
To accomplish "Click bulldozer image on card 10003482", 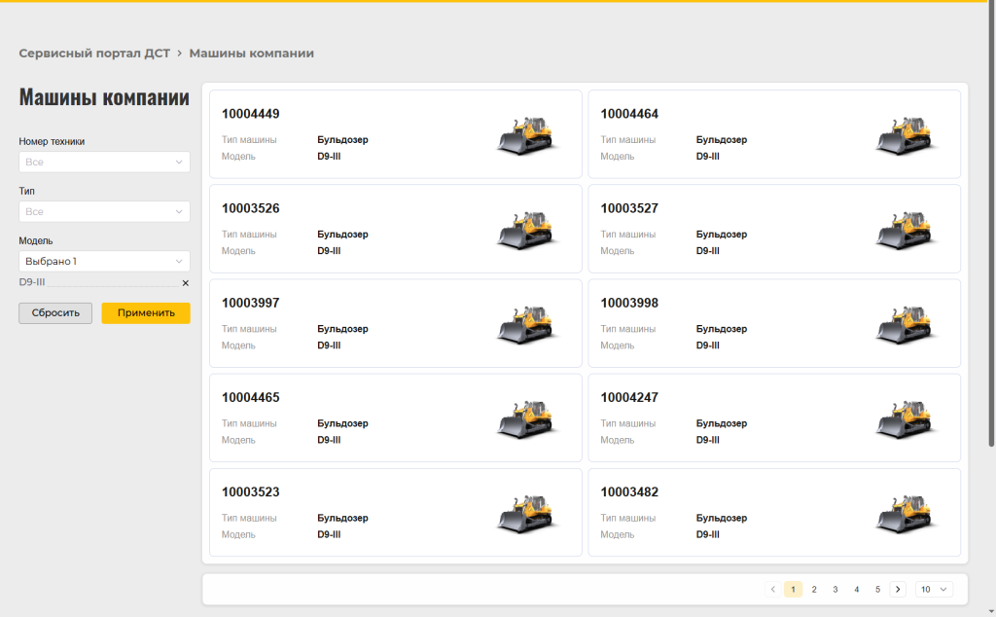I will 906,514.
